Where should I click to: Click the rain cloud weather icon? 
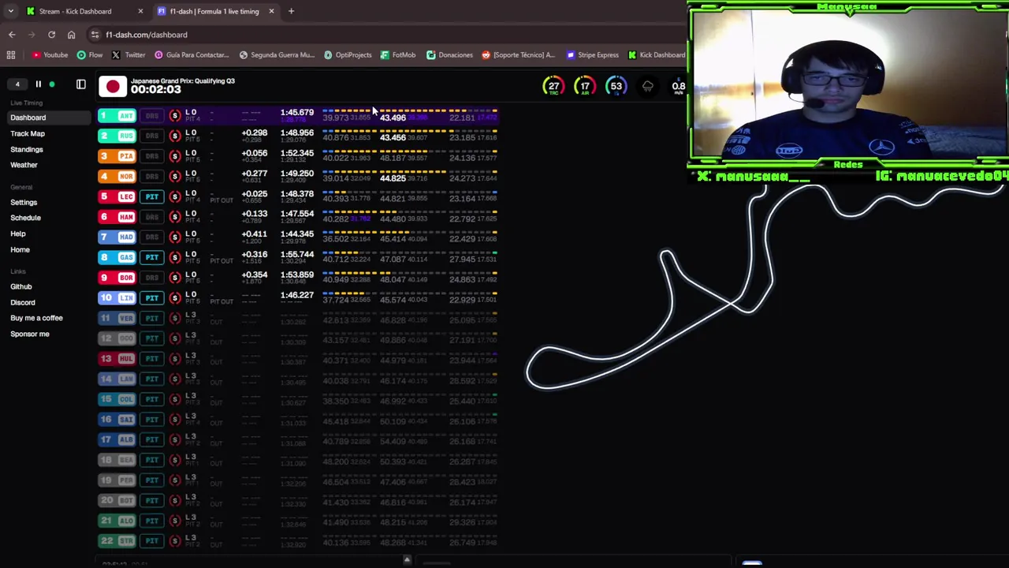647,86
